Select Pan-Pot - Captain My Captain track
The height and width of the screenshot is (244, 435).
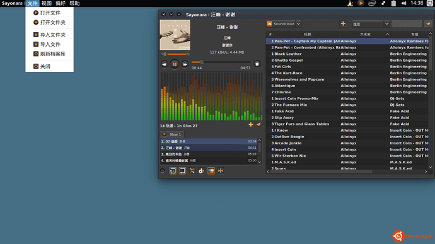pos(347,41)
